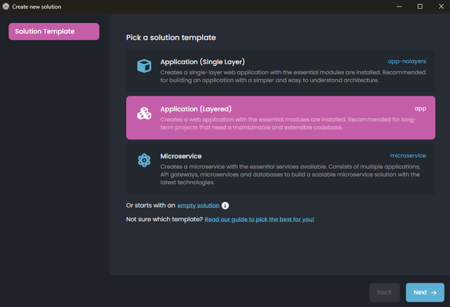Click the blue cube Single Layer icon
Image resolution: width=450 pixels, height=307 pixels.
(x=144, y=66)
